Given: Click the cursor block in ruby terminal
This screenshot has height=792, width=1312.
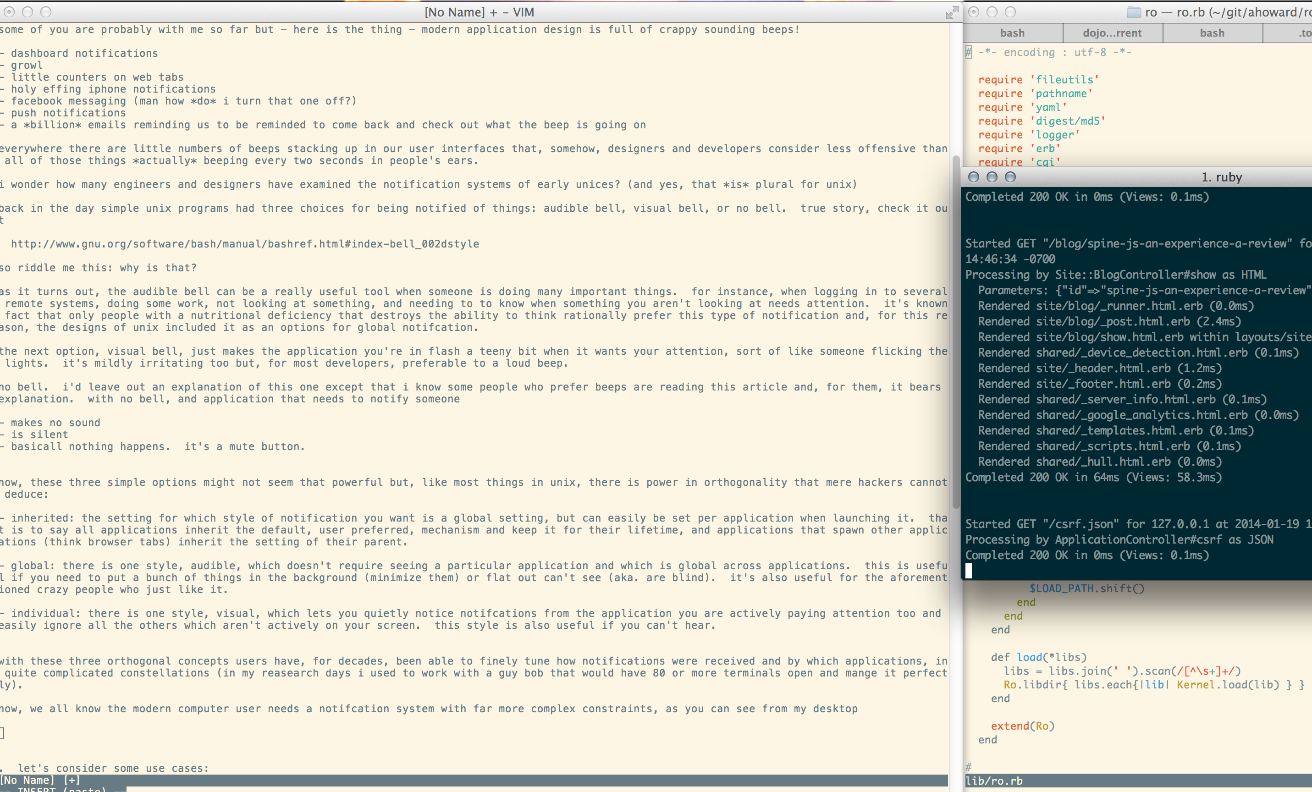Looking at the screenshot, I should point(969,571).
